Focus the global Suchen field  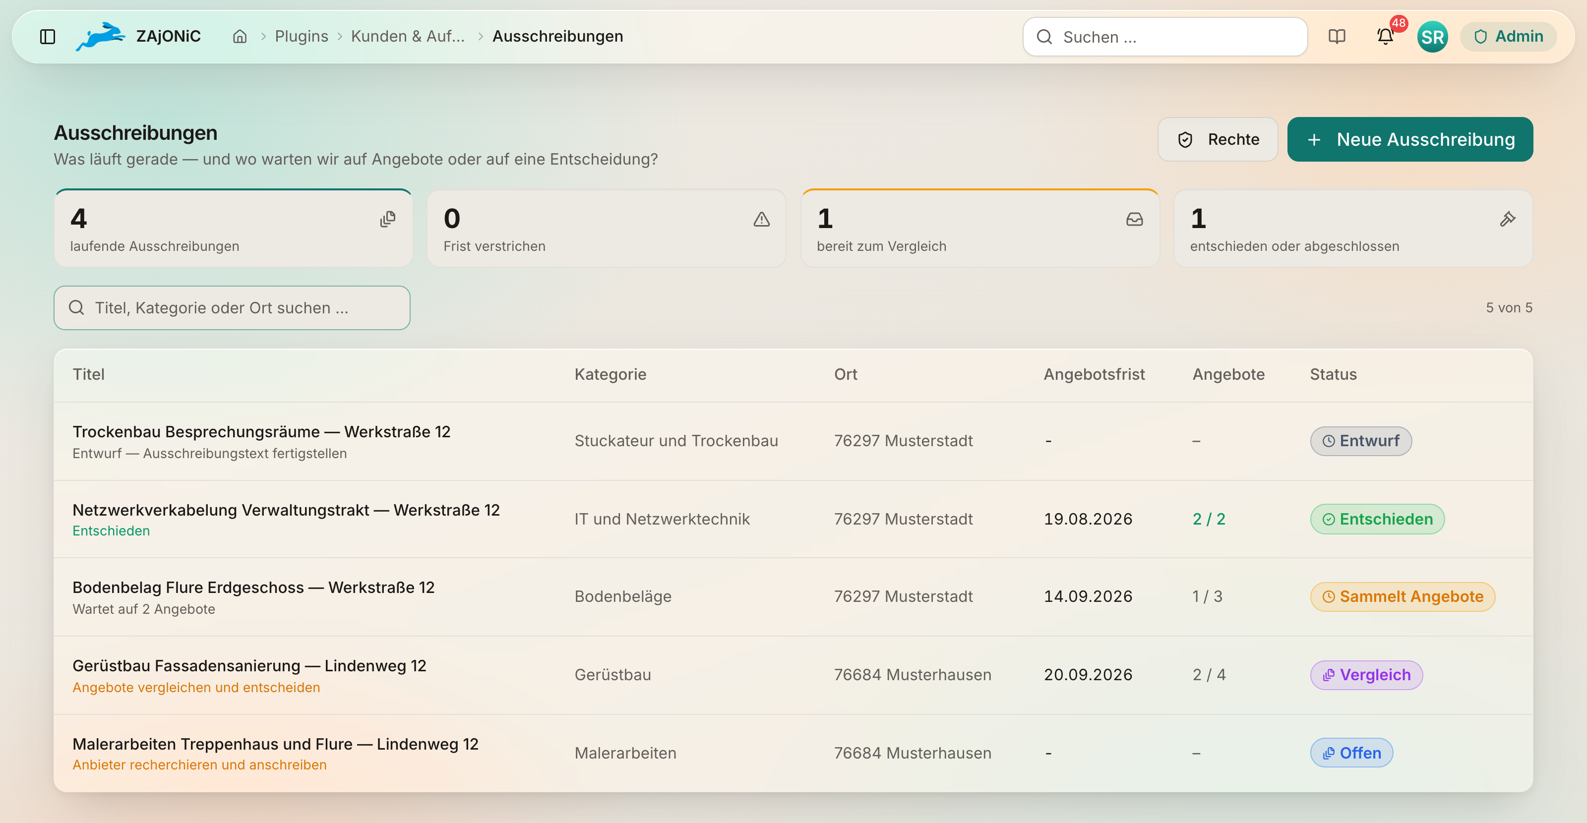click(1165, 37)
